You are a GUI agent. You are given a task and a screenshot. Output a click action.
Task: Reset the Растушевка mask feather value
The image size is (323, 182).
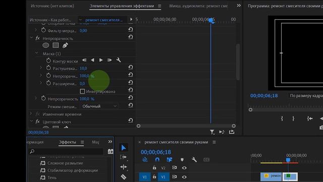(130, 67)
